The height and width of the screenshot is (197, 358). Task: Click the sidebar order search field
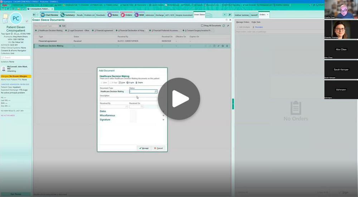[x=280, y=32]
